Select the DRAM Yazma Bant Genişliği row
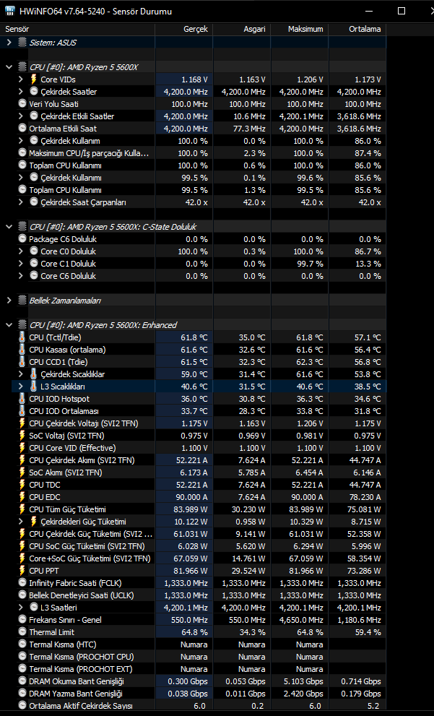 194,693
